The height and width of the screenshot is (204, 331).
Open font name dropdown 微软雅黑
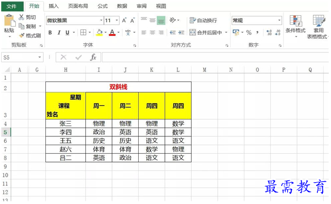(102, 20)
